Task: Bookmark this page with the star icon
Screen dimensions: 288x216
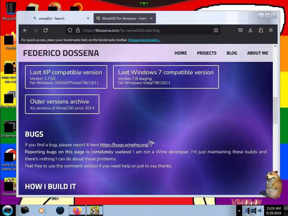Action: click(216, 30)
